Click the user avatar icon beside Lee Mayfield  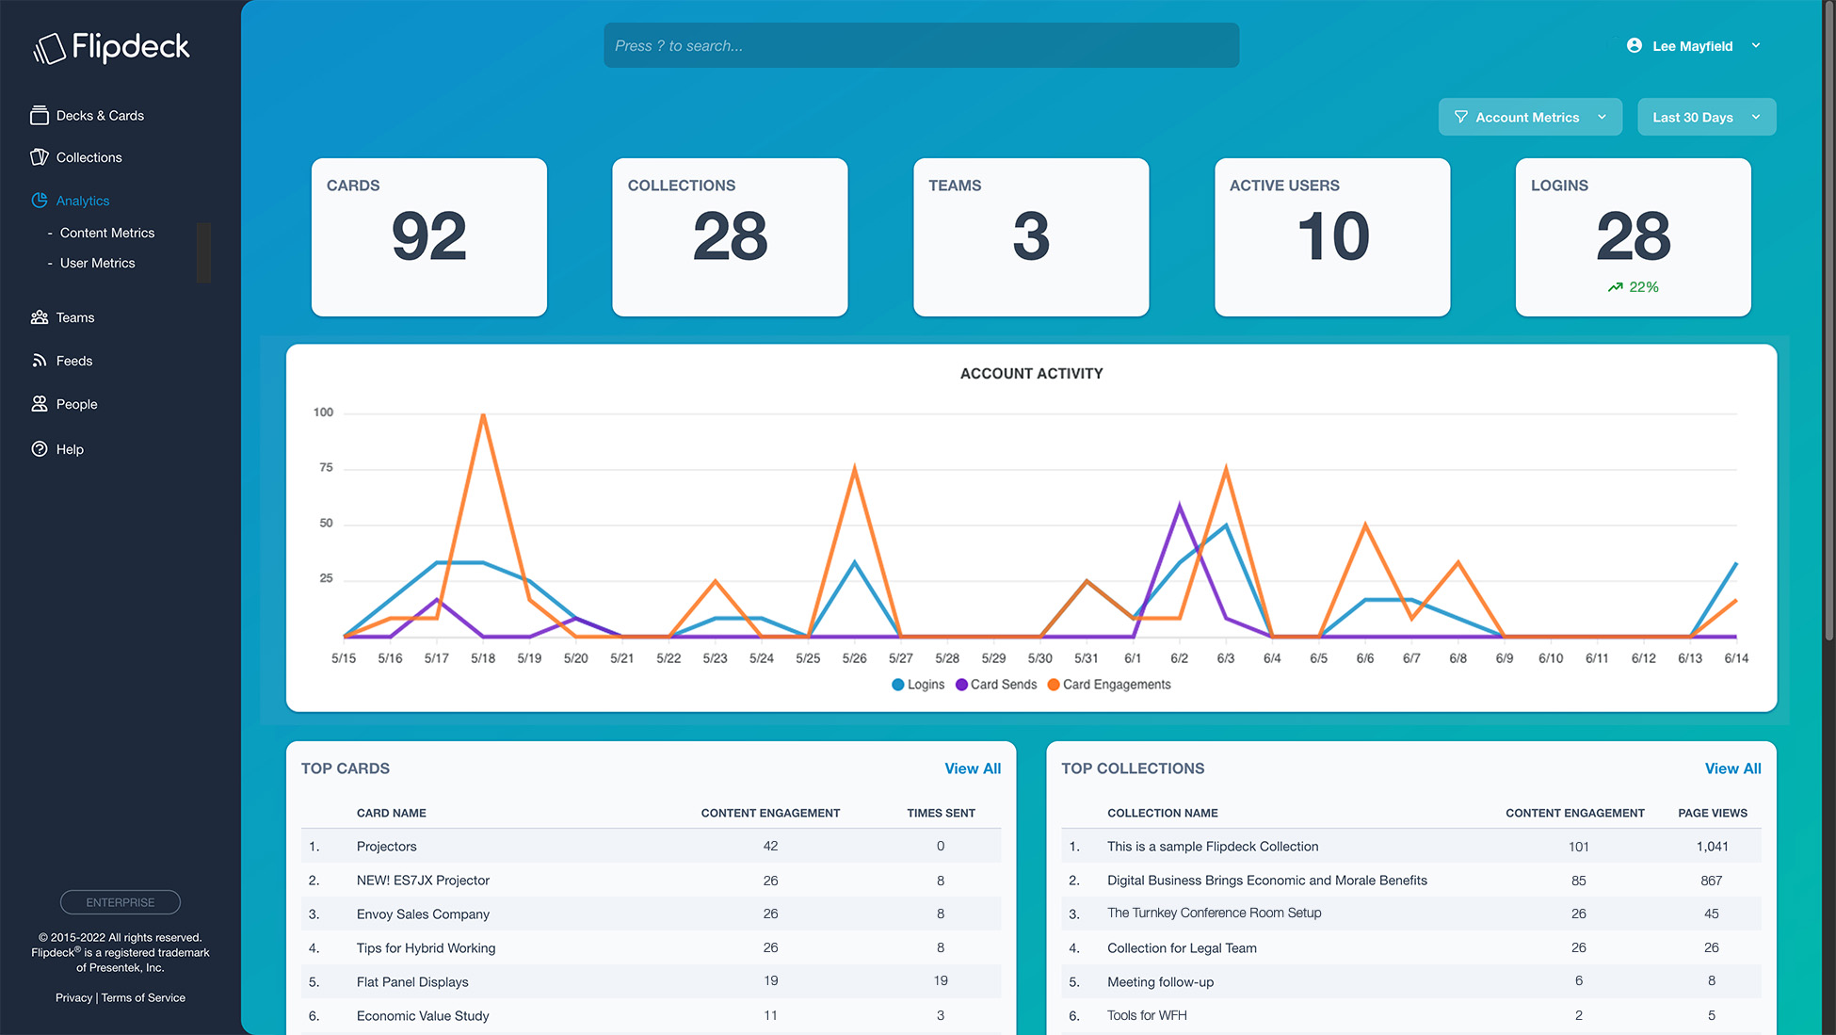[1635, 45]
